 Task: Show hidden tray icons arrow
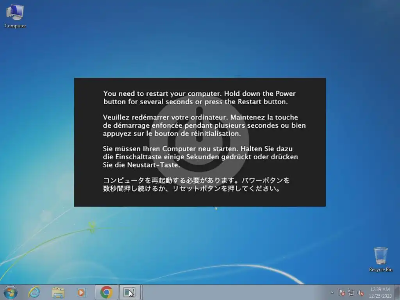pyautogui.click(x=332, y=293)
